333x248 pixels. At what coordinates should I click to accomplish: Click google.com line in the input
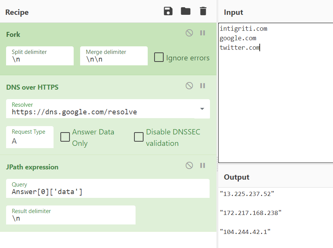(x=238, y=38)
